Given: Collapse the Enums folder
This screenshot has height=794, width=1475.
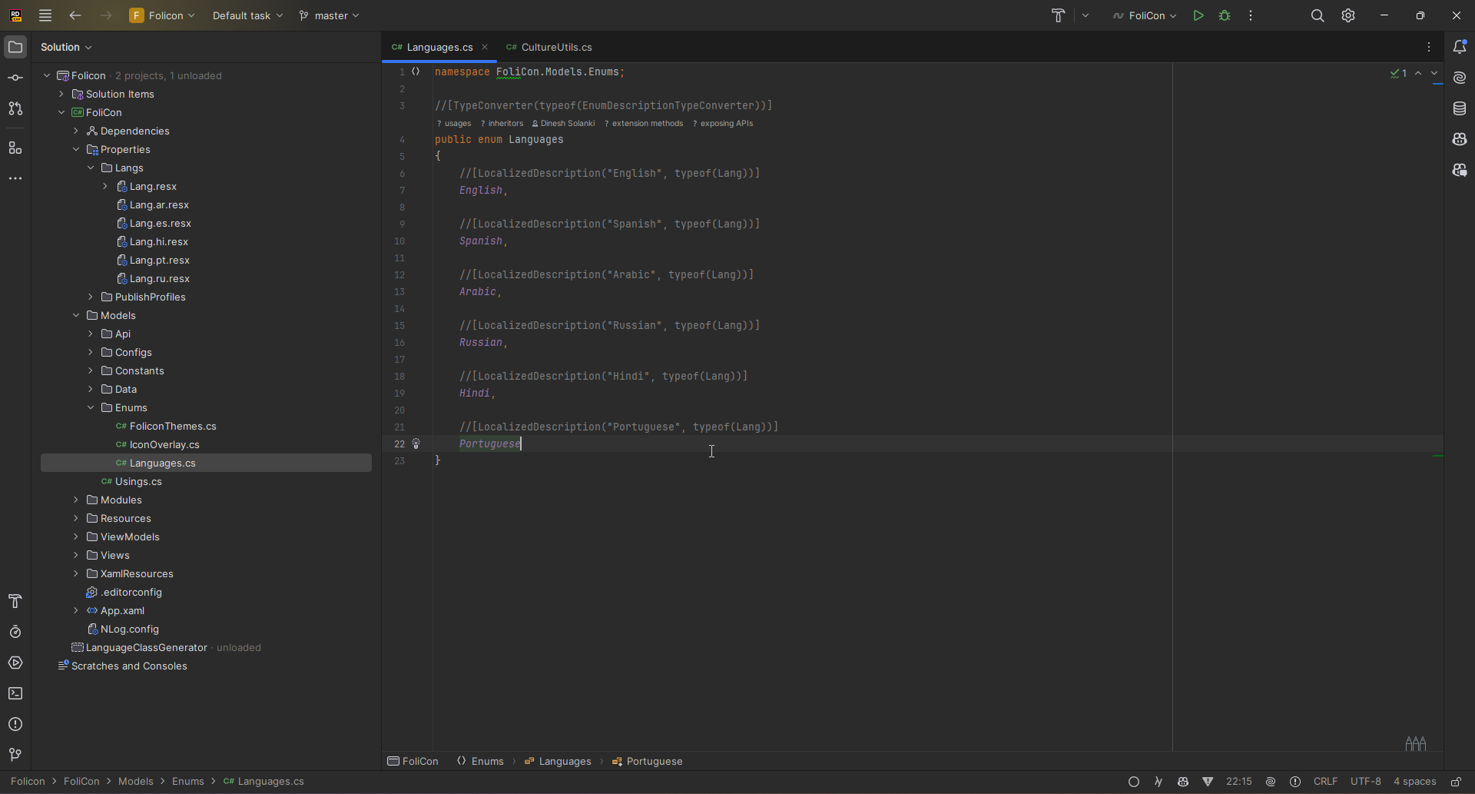Looking at the screenshot, I should pyautogui.click(x=91, y=408).
